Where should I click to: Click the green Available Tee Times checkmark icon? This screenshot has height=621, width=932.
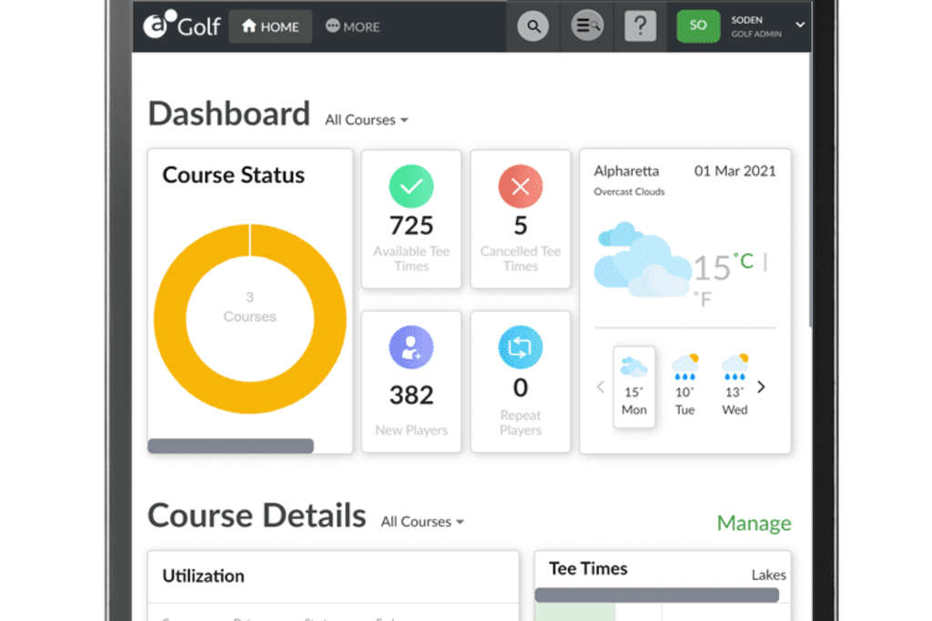coord(411,187)
